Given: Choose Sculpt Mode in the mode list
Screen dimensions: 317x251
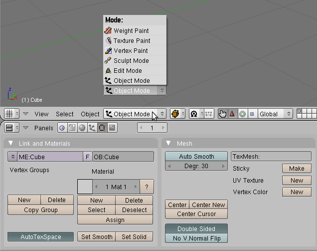Looking at the screenshot, I should 131,61.
